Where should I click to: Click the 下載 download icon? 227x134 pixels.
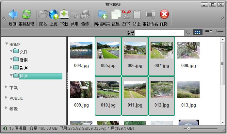pos(64,15)
